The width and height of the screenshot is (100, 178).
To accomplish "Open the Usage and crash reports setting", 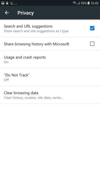I will coord(50,59).
